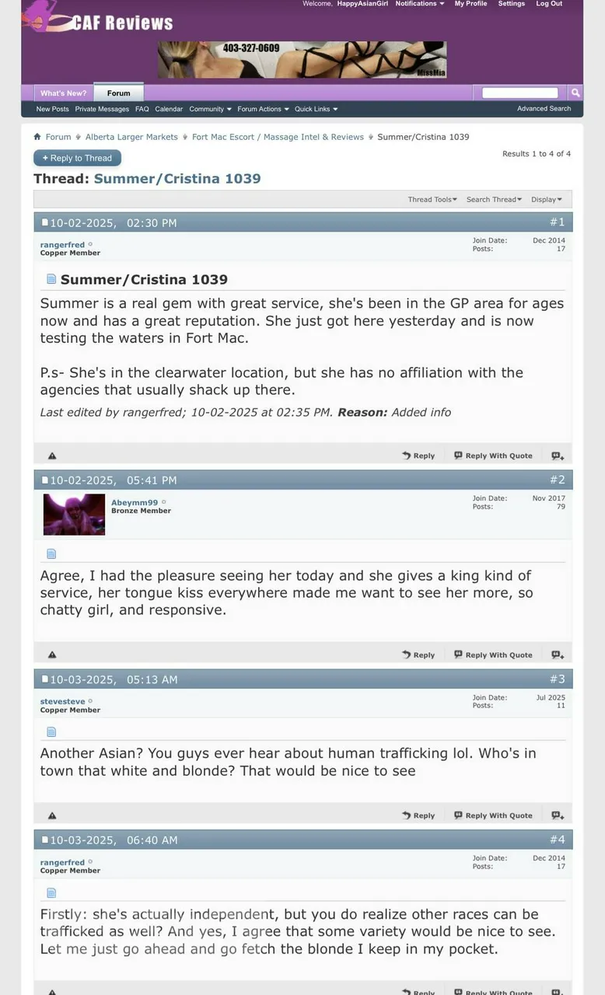Click the multi-quote icon on post #2
Screen dimensions: 605x995
[558, 655]
